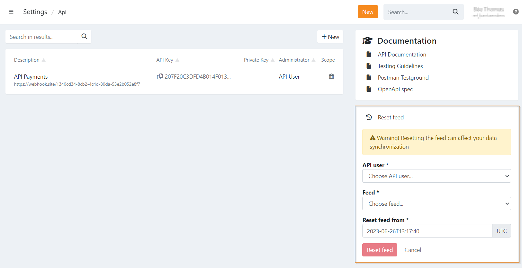This screenshot has width=522, height=268.
Task: Click the top search magnifier icon
Action: click(x=455, y=12)
